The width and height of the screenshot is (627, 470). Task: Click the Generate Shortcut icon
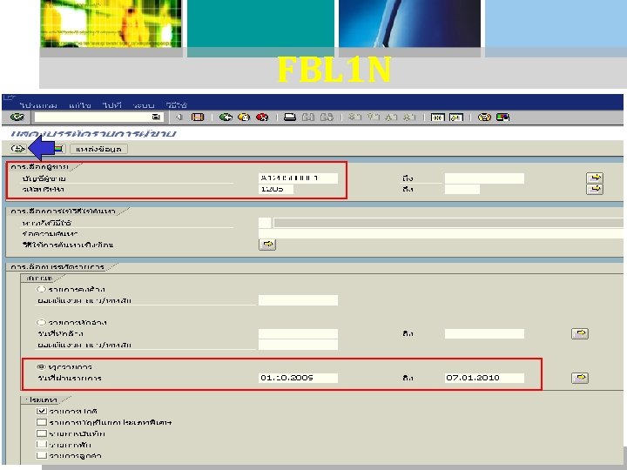[x=455, y=117]
